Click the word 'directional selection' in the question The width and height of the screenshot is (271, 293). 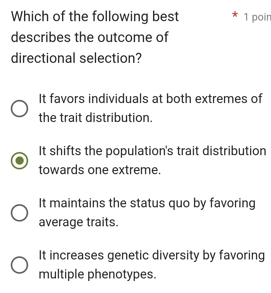(x=76, y=58)
